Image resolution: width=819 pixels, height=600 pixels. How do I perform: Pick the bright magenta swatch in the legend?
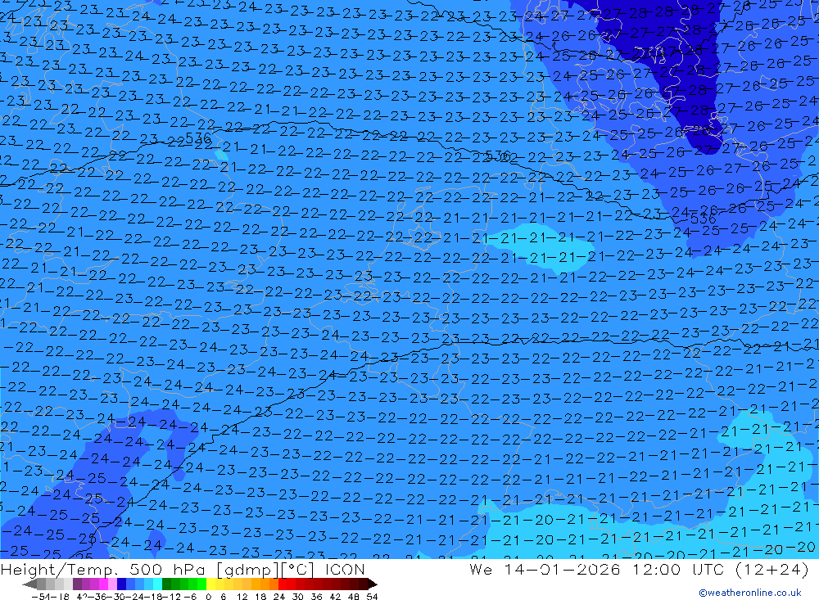click(103, 584)
